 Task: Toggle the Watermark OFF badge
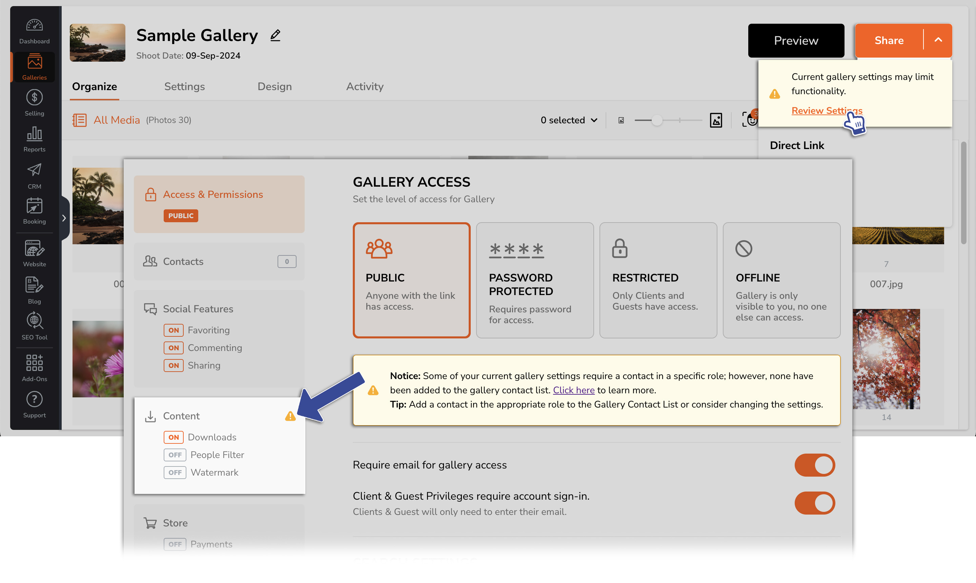tap(175, 473)
